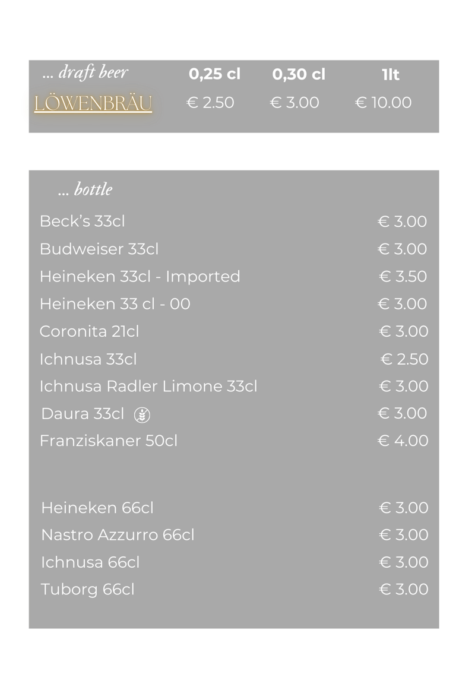
Task: Choose Heineken 33 cl 00
Action: [x=115, y=304]
